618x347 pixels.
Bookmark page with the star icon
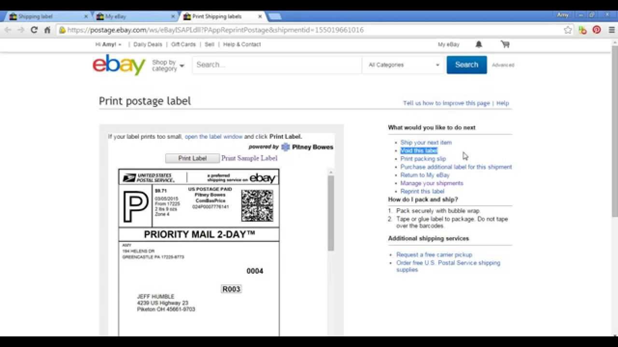[x=568, y=30]
